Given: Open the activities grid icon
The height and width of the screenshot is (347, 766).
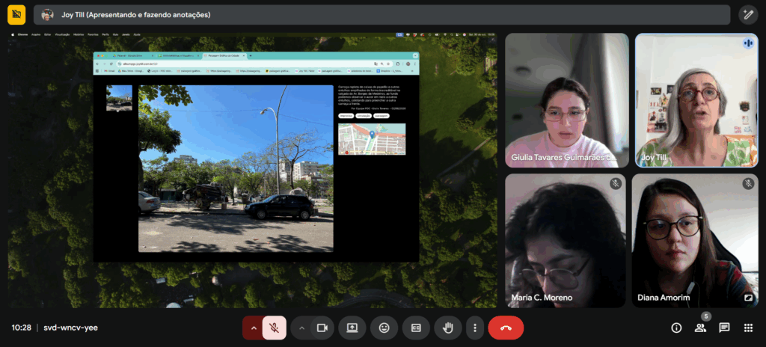Looking at the screenshot, I should tap(748, 328).
